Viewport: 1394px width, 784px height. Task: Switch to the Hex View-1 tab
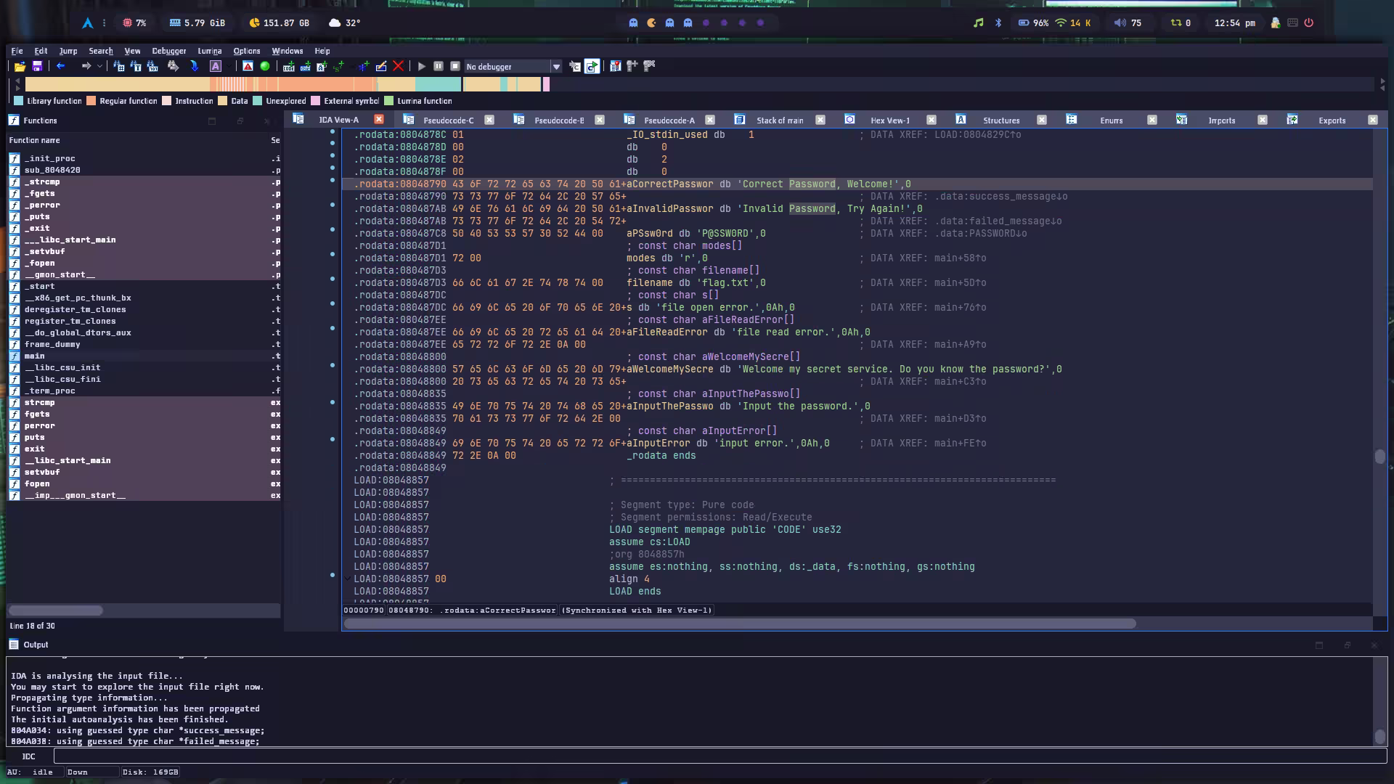coord(889,121)
